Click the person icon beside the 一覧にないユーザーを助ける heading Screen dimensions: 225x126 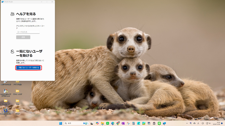tap(13, 51)
